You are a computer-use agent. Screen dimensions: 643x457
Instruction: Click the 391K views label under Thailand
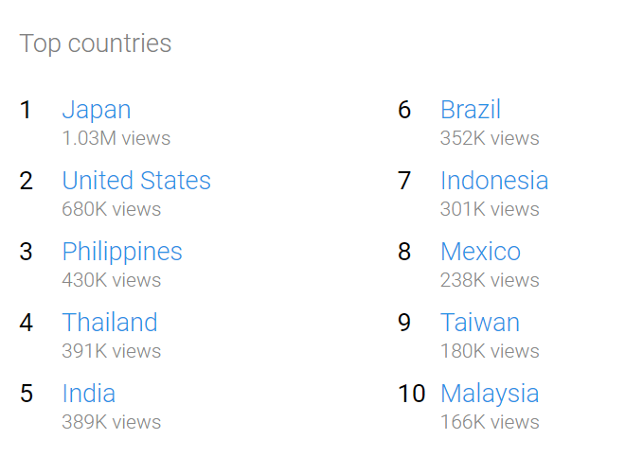coord(111,351)
